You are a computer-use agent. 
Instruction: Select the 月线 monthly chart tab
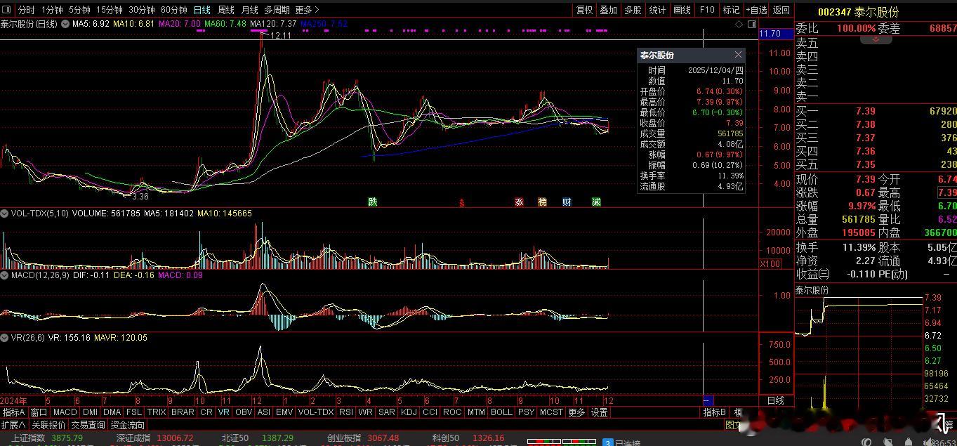[249, 10]
